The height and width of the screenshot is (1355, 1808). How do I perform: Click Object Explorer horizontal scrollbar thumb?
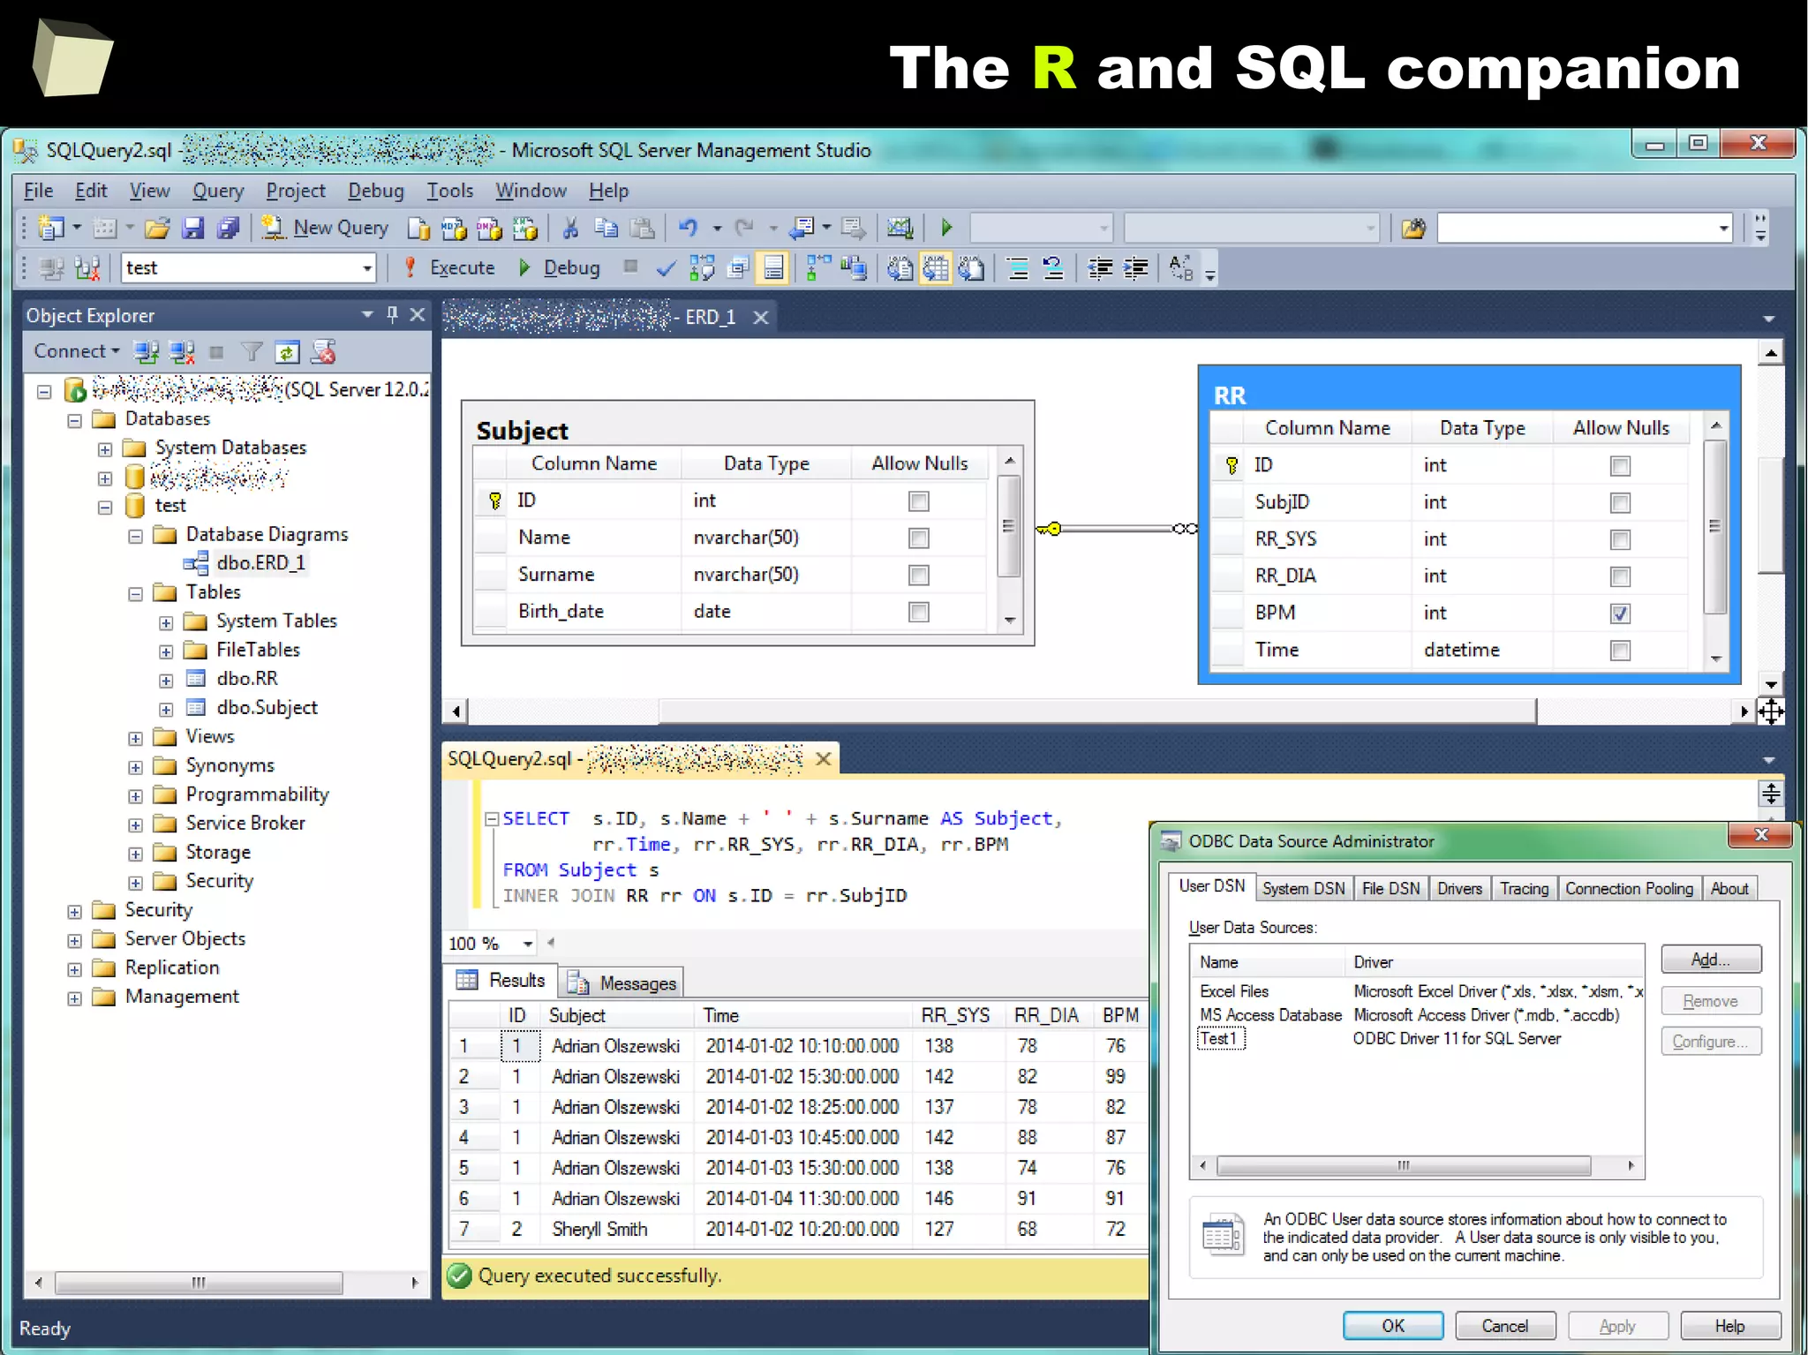[199, 1283]
